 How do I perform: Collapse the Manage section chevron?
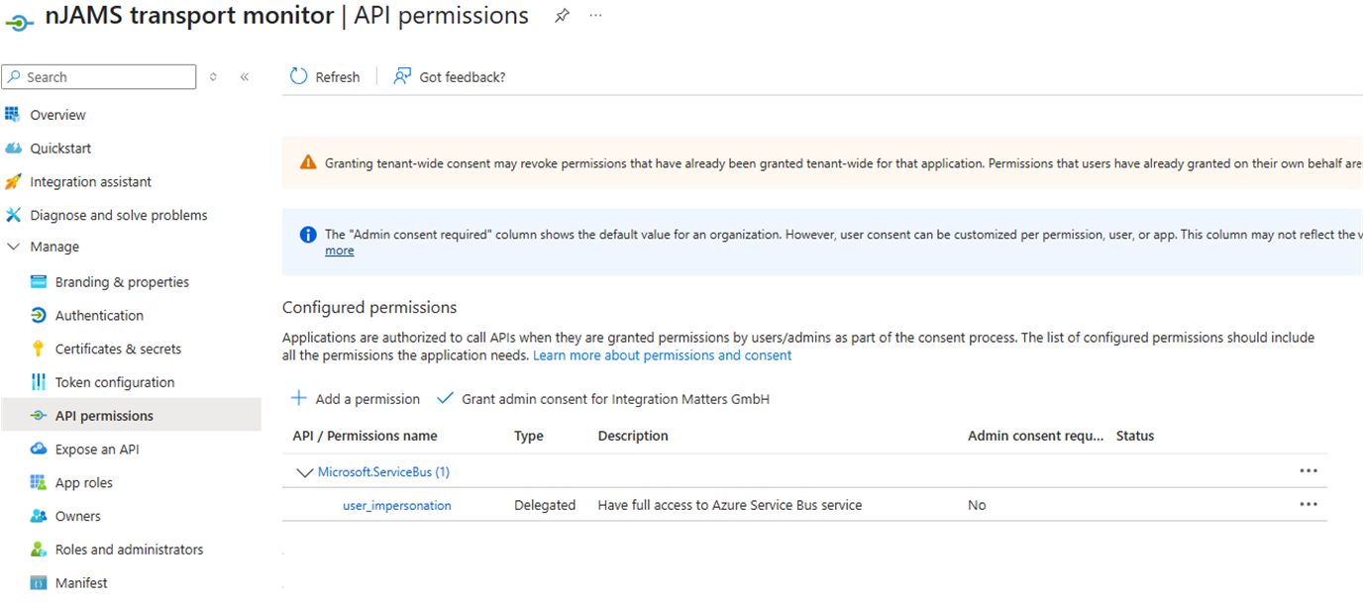pos(14,248)
